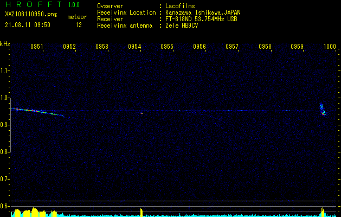Click Kanazawa Ishikawa,JAPAN text
Screen dimensions: 341x217
tap(203, 12)
